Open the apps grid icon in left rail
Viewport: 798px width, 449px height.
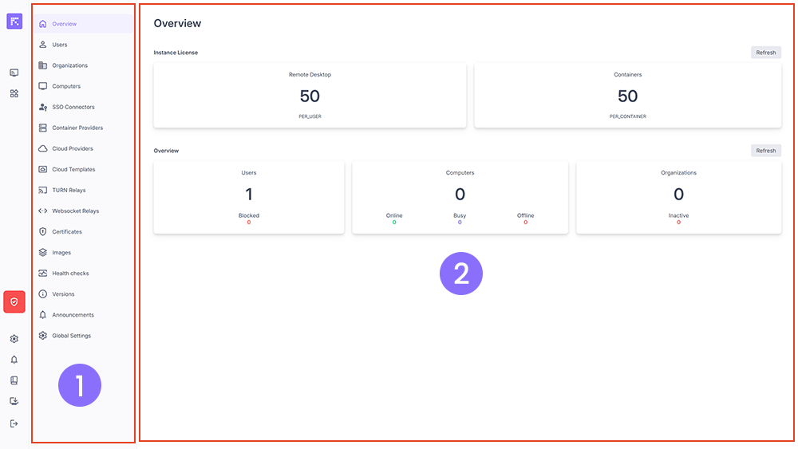point(14,93)
